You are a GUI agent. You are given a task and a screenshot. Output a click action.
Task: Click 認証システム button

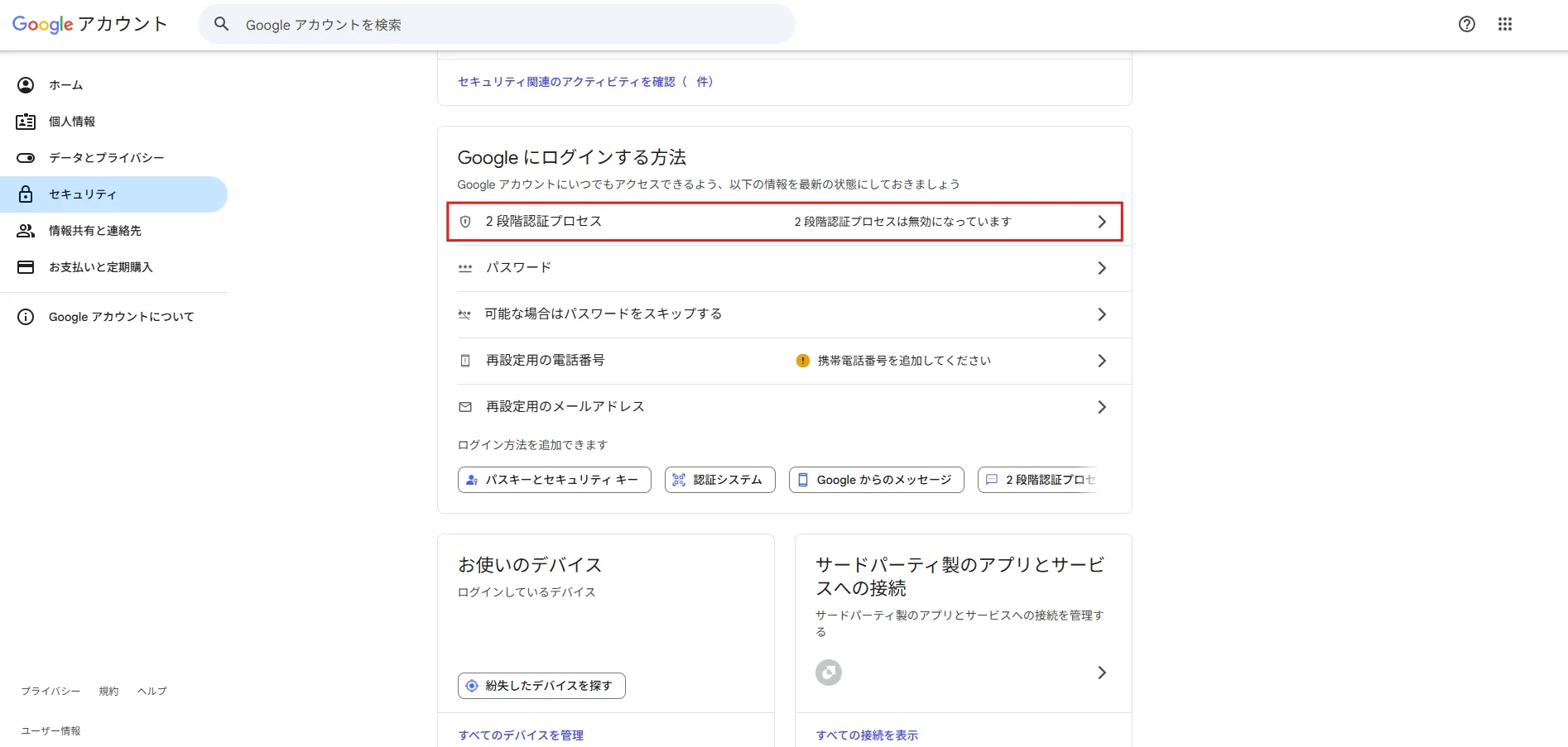(x=719, y=480)
